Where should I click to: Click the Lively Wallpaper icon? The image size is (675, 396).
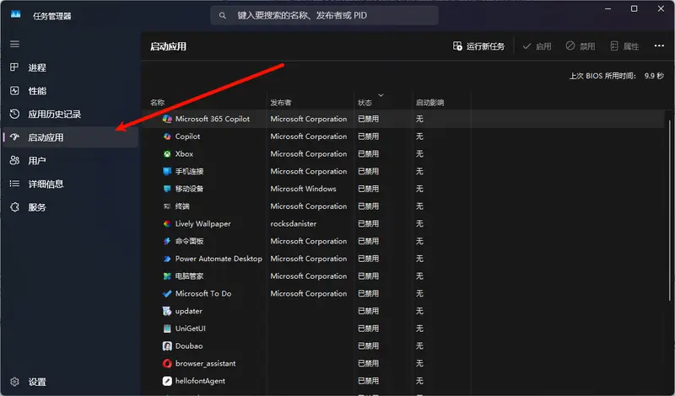pyautogui.click(x=167, y=223)
